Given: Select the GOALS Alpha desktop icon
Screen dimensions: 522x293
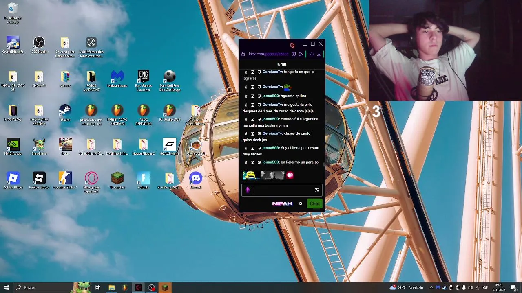Looking at the screenshot, I should (x=169, y=147).
